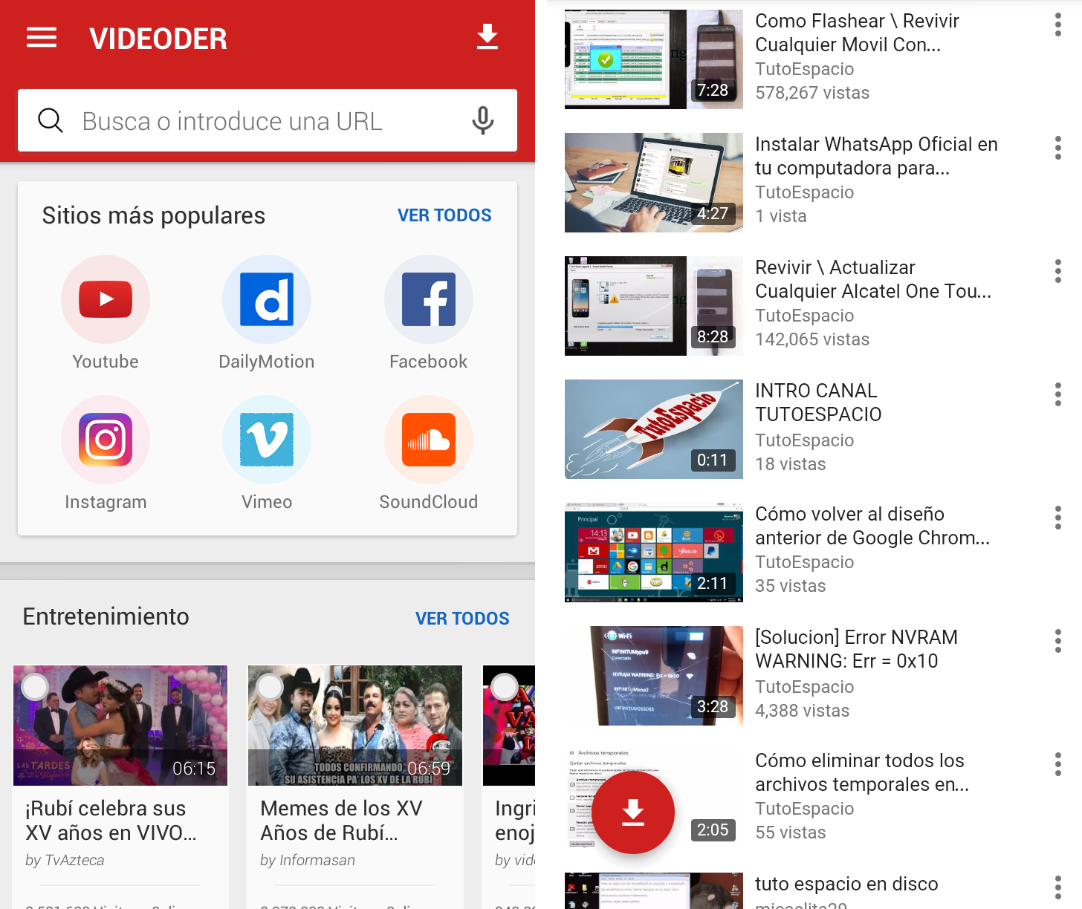The width and height of the screenshot is (1082, 909).
Task: Open options for Error NVRAM WARNING video
Action: 1058,641
